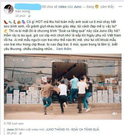Click the 5.786 lượt xem view count
This screenshot has height=135, width=124.
click(14, 124)
